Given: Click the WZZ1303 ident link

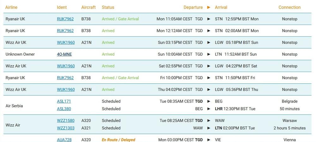Looking at the screenshot, I should (x=66, y=128).
